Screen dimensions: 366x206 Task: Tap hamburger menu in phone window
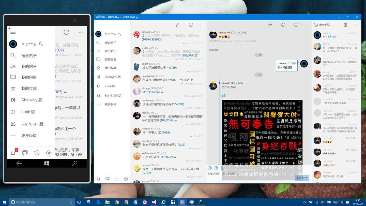pos(13,32)
